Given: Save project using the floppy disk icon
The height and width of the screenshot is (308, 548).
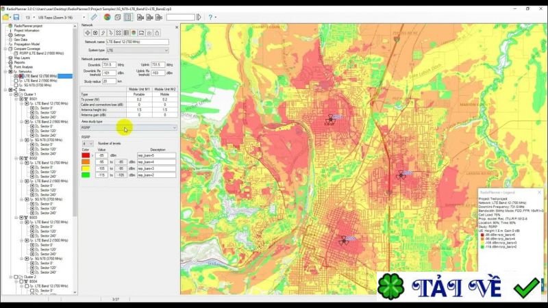Looking at the screenshot, I should pyautogui.click(x=16, y=17).
